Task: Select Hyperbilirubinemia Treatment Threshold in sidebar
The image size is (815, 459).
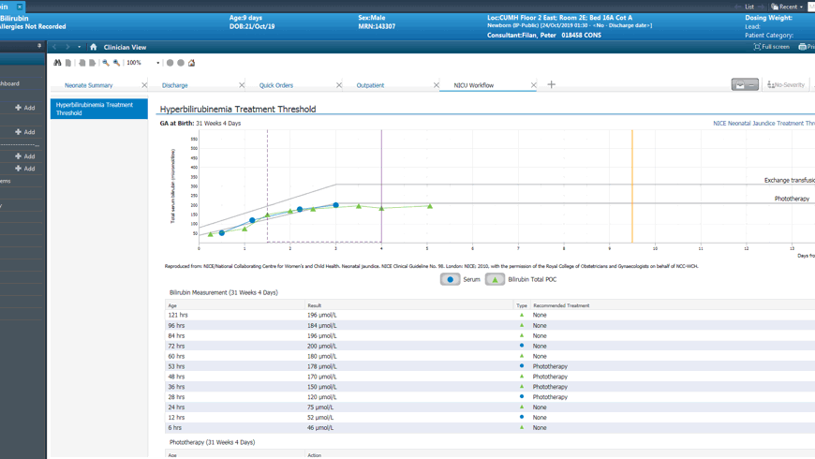Action: pyautogui.click(x=98, y=109)
